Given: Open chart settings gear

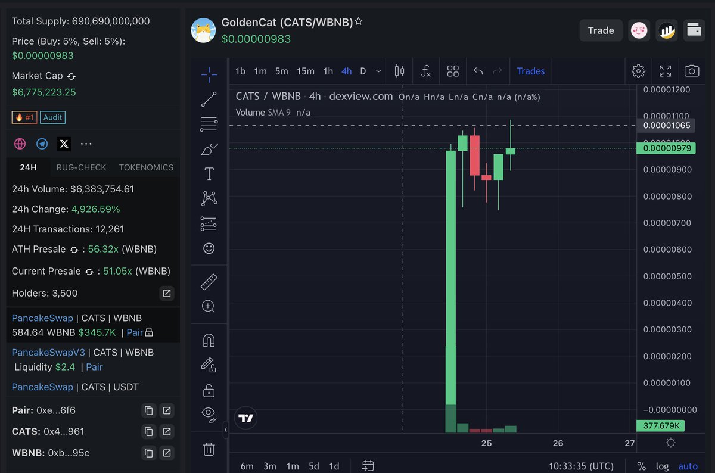Looking at the screenshot, I should 638,71.
